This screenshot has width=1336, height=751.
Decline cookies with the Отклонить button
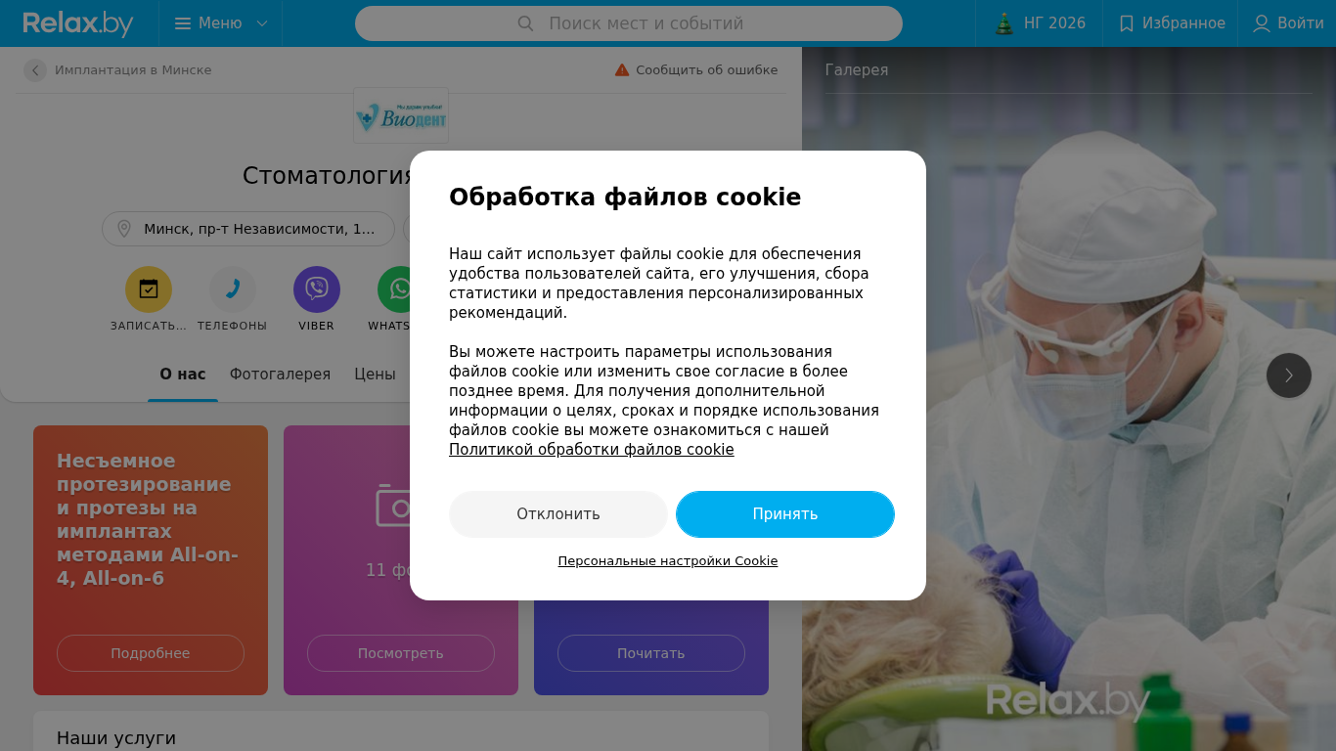point(558,514)
